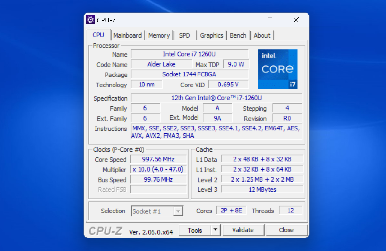Click the Family value 6
The height and width of the screenshot is (251, 386).
click(x=145, y=108)
